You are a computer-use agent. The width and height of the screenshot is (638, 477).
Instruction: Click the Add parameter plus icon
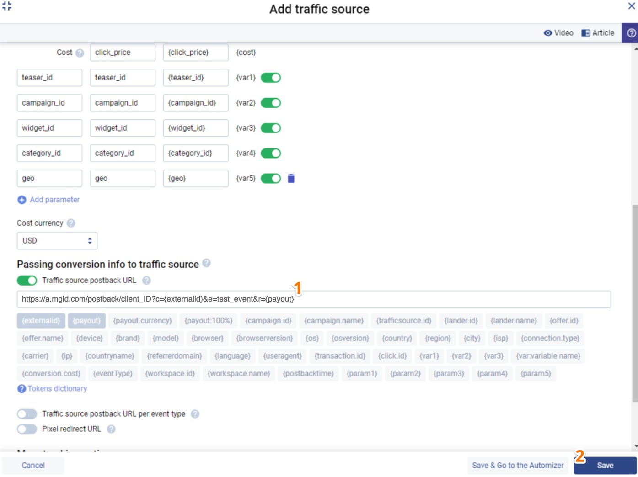click(21, 200)
